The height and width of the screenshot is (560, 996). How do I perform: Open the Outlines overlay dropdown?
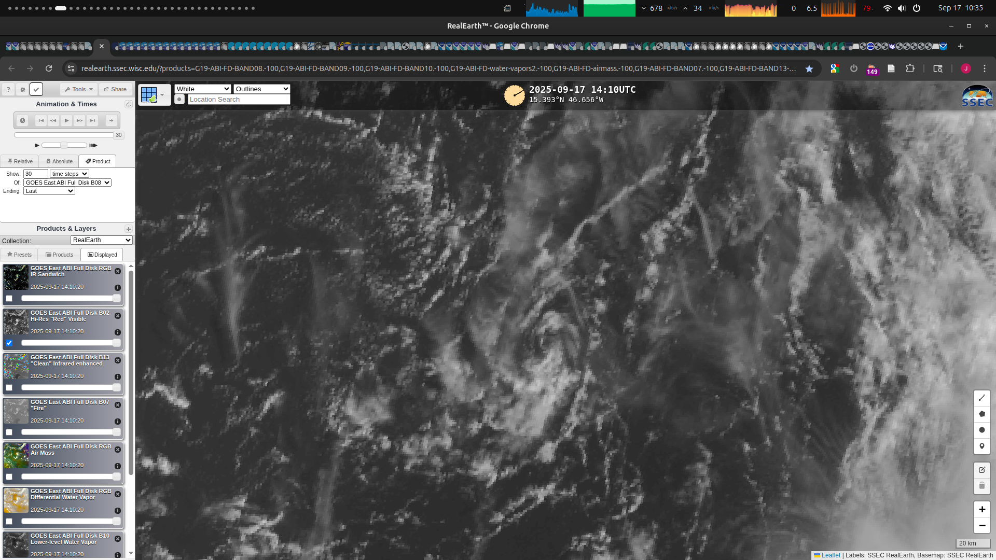pos(261,89)
